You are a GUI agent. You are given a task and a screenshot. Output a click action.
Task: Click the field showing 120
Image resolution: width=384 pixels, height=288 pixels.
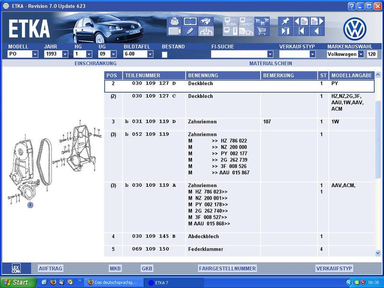point(372,54)
